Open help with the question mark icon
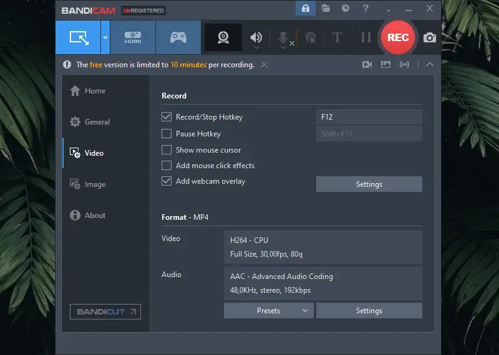 coord(366,8)
